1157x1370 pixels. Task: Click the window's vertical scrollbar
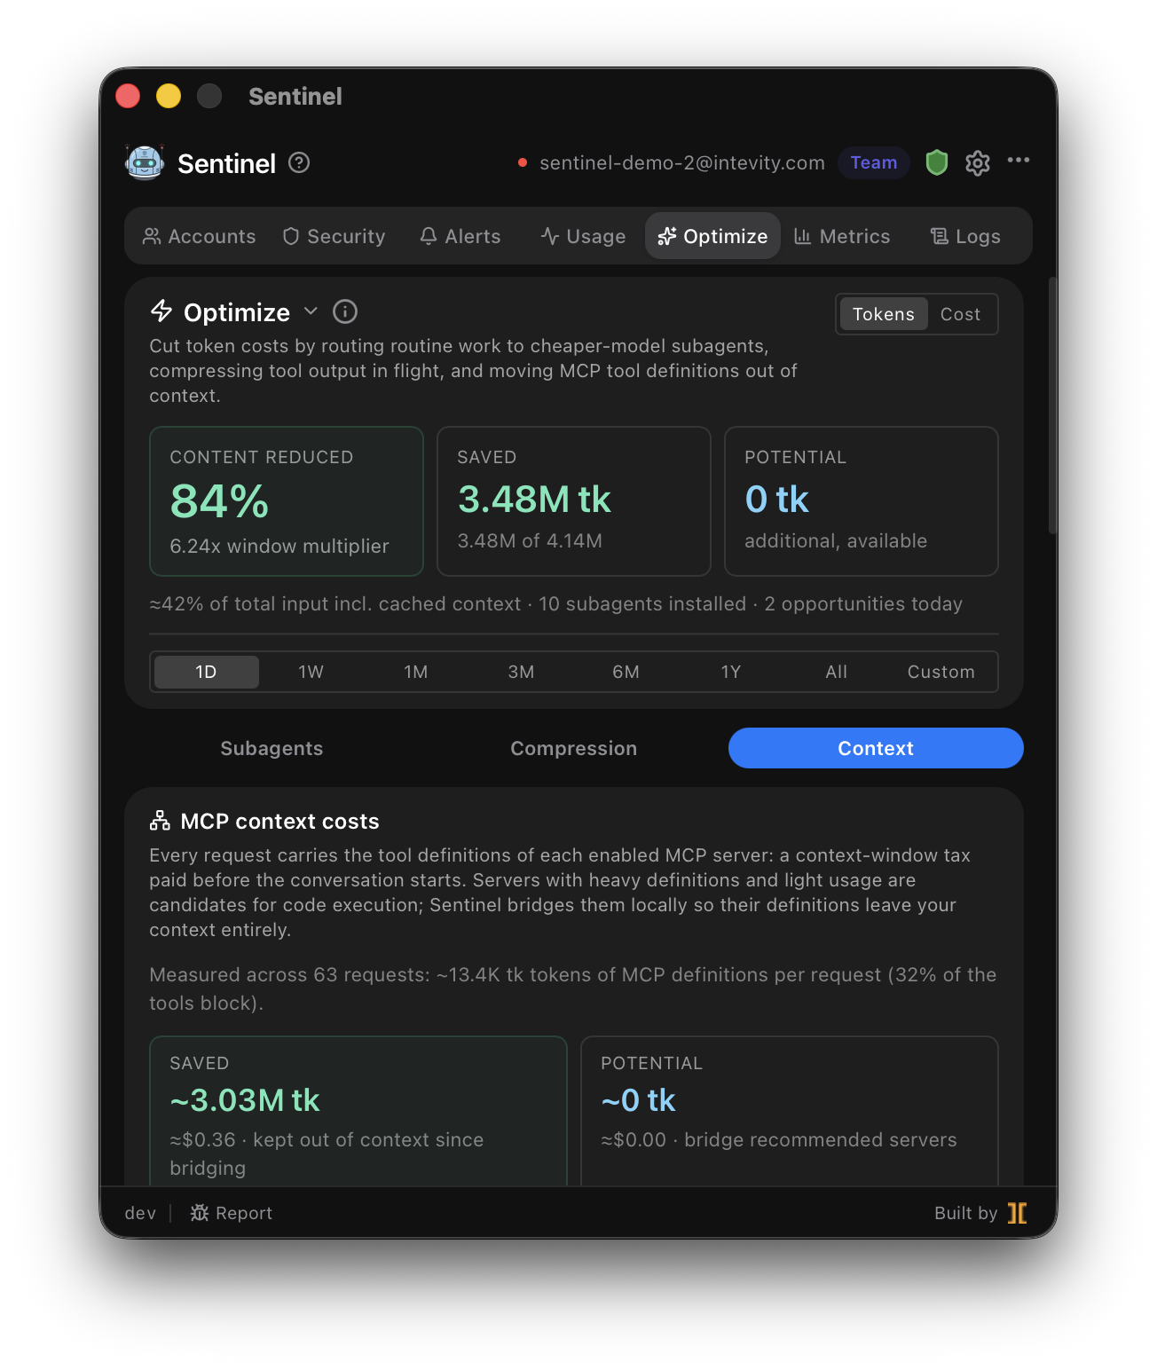1052,405
